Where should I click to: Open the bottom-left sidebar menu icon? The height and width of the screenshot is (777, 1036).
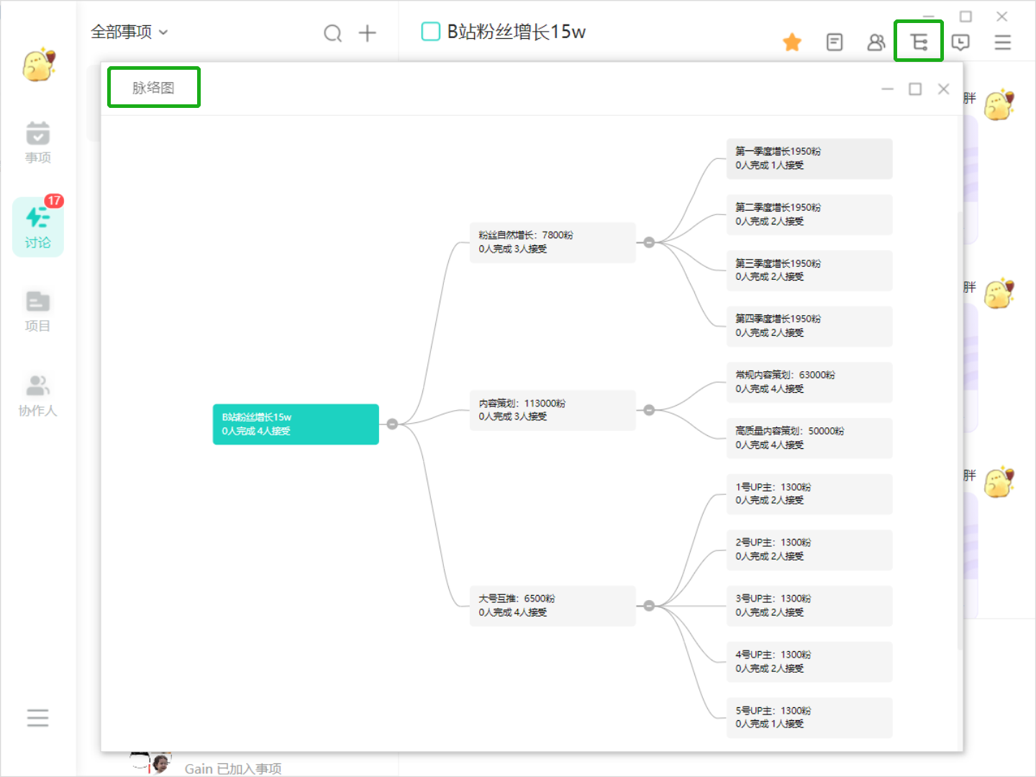37,718
